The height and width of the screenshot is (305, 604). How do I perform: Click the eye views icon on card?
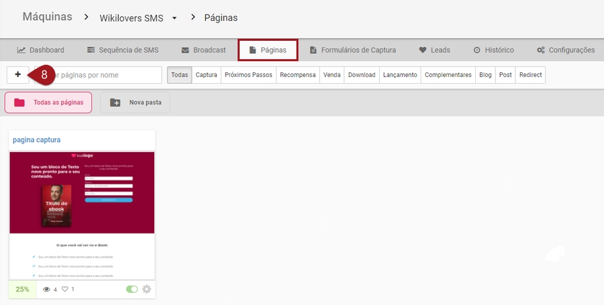pyautogui.click(x=46, y=290)
